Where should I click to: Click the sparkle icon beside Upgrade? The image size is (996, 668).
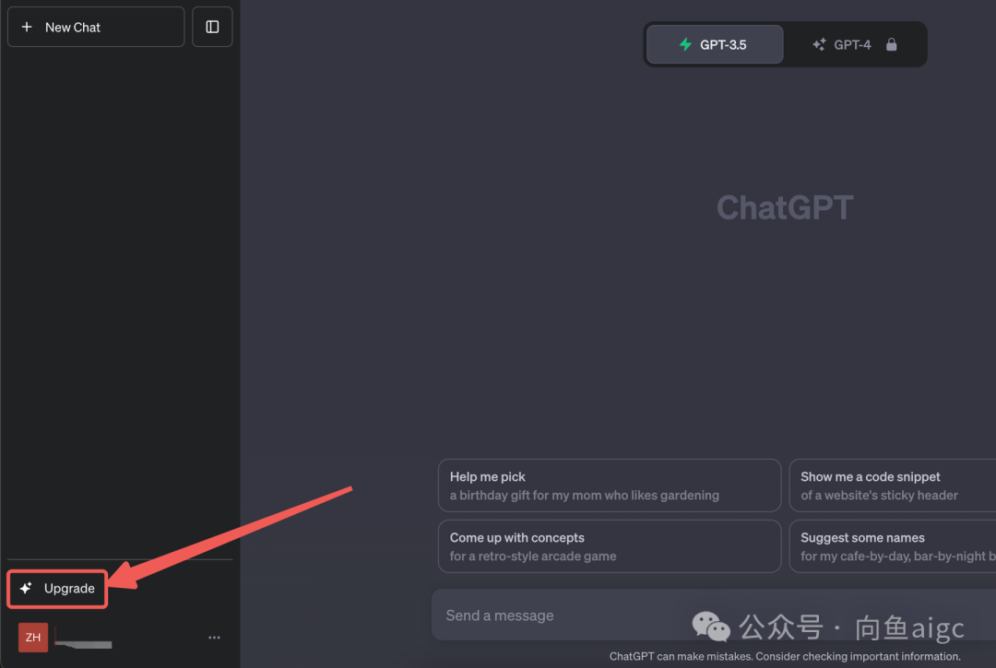pos(27,589)
